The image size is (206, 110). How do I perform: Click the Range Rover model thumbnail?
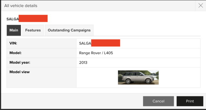point(138,77)
